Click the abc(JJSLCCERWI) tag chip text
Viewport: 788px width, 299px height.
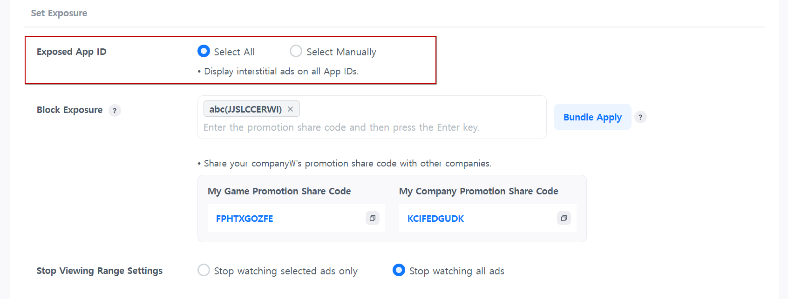(245, 109)
